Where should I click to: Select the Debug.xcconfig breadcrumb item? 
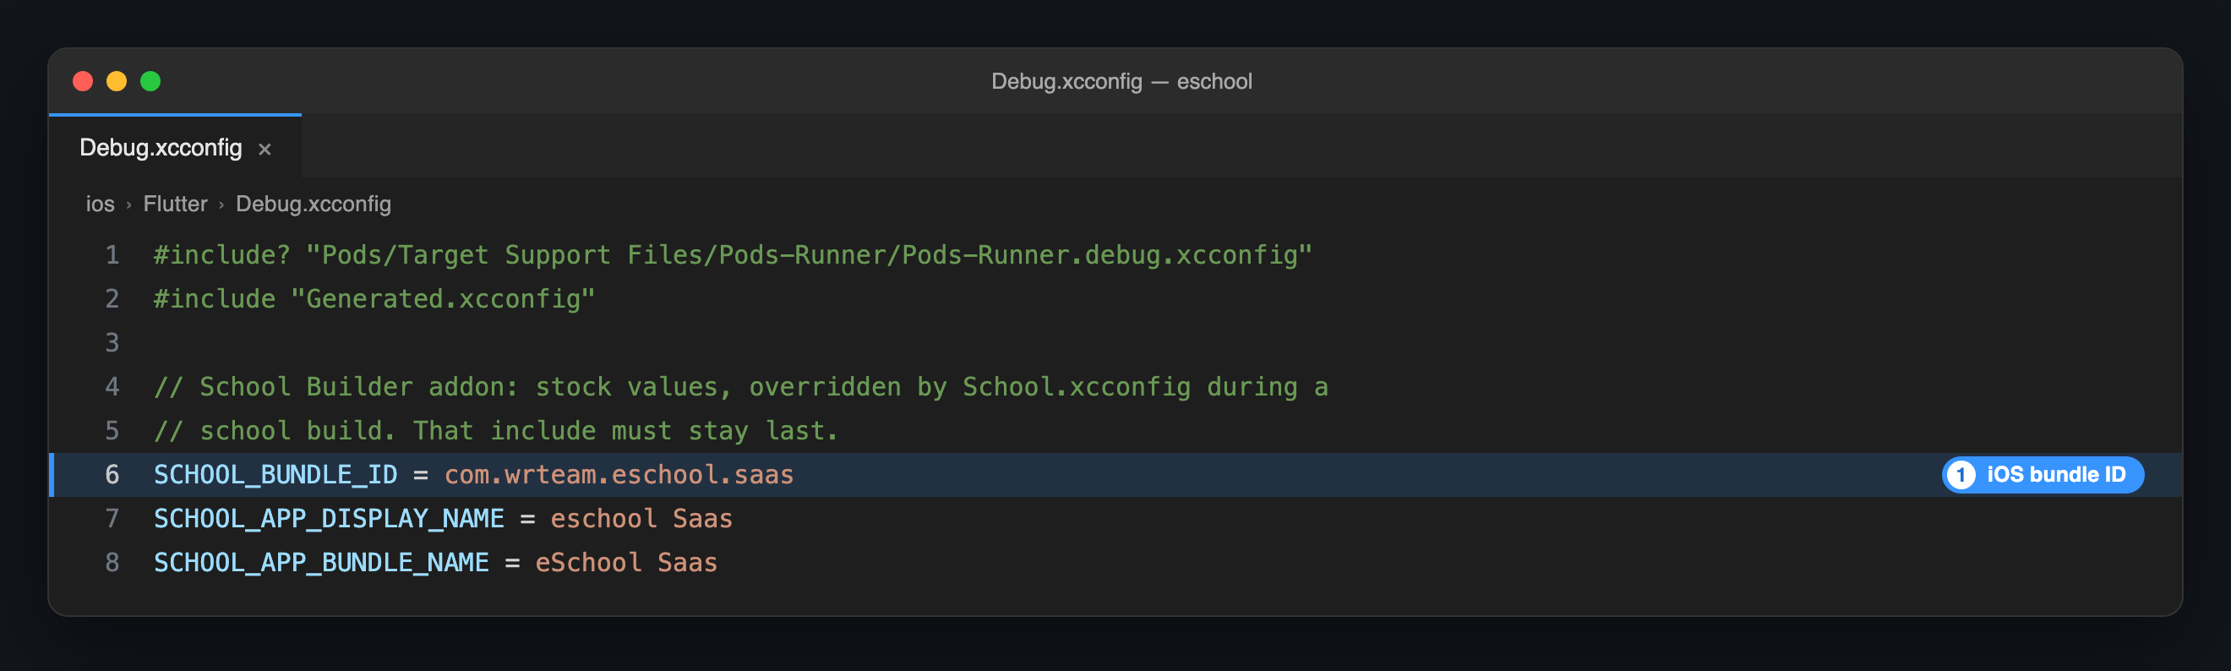pos(314,205)
